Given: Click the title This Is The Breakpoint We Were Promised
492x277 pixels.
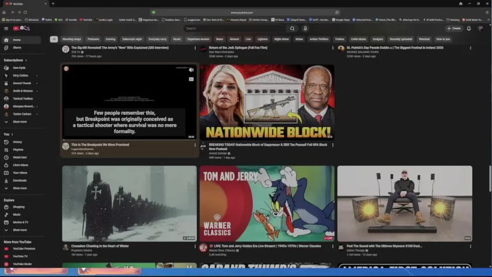Looking at the screenshot, I should [x=100, y=145].
